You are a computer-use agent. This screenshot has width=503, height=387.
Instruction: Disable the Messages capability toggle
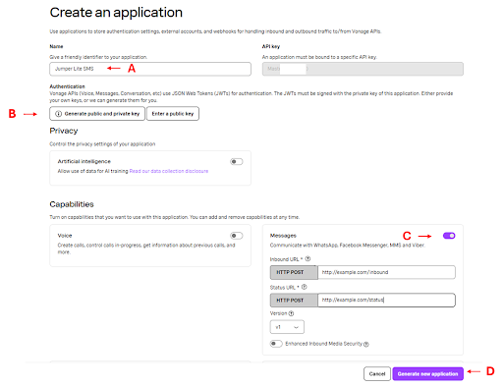449,236
